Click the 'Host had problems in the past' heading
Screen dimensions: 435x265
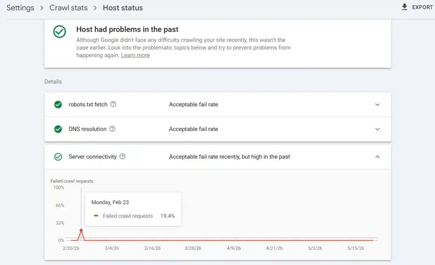coord(127,29)
